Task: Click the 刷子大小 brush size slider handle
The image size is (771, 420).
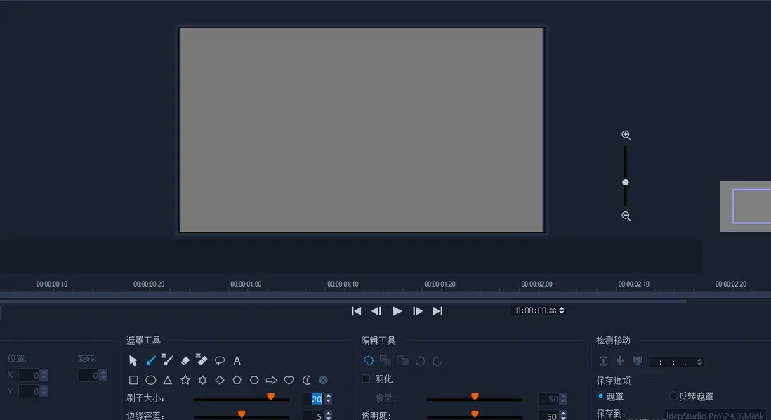Action: [x=270, y=397]
